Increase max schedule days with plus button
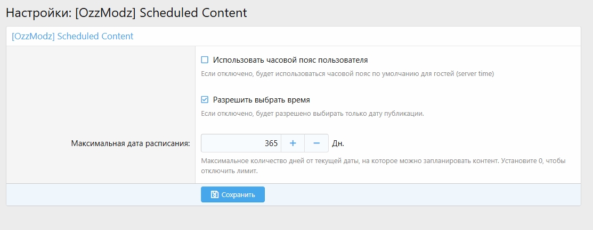Viewport: 593px width, 230px height. pyautogui.click(x=293, y=143)
